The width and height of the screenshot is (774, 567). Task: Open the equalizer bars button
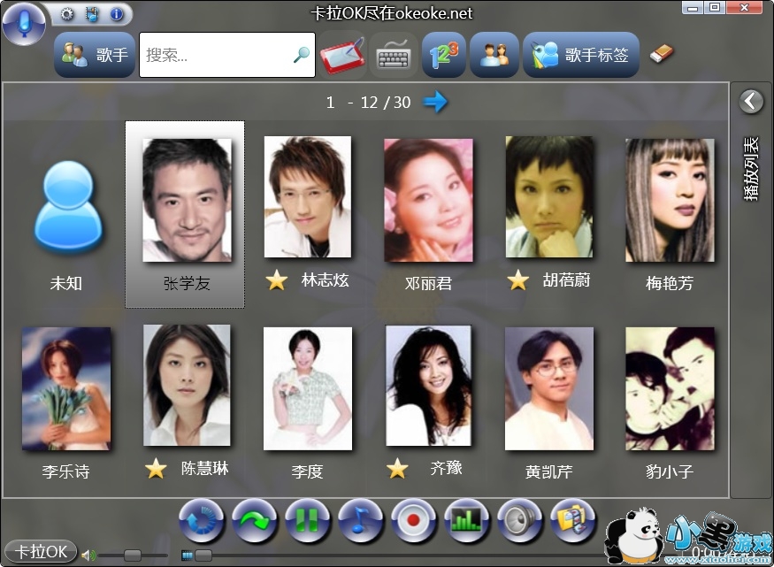(466, 520)
